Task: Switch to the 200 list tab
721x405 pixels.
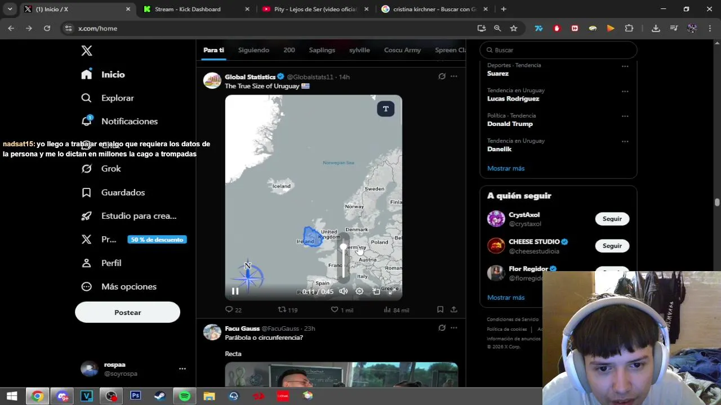Action: [289, 50]
